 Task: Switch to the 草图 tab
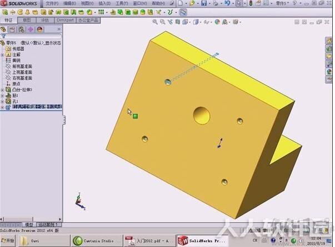(27, 20)
